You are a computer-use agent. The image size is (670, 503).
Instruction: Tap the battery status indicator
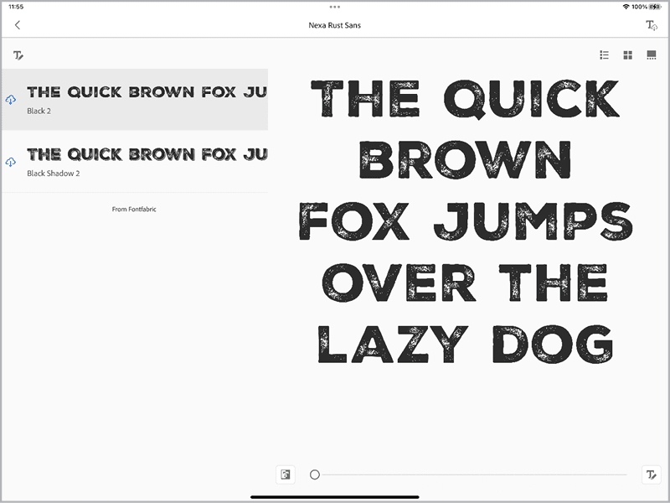click(655, 7)
